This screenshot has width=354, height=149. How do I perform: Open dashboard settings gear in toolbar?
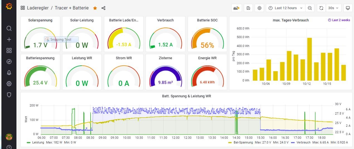260,8
